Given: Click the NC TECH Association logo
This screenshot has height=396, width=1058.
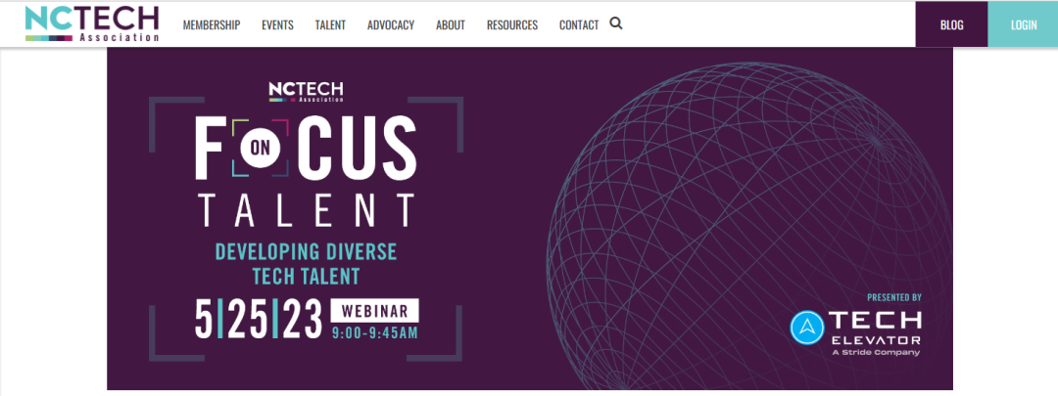Looking at the screenshot, I should 92,24.
